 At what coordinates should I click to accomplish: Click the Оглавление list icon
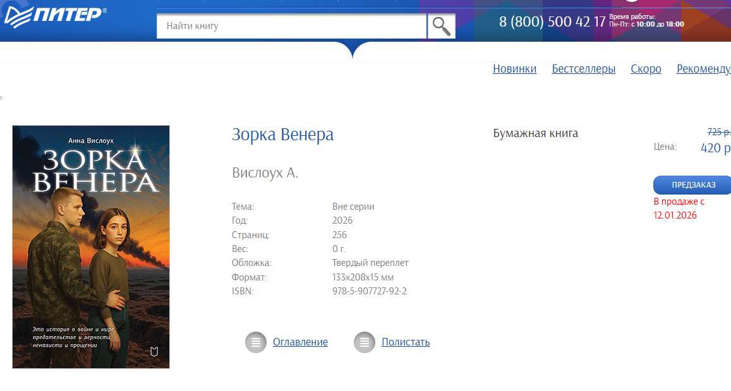255,342
